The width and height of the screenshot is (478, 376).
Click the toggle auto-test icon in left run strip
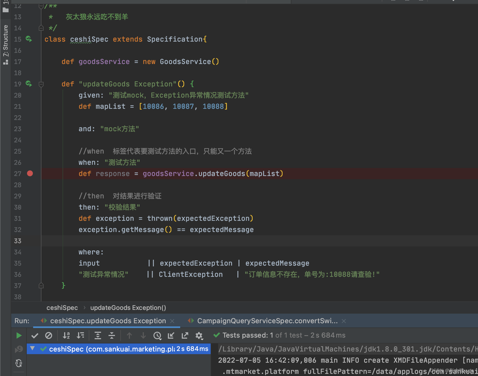tap(19, 363)
